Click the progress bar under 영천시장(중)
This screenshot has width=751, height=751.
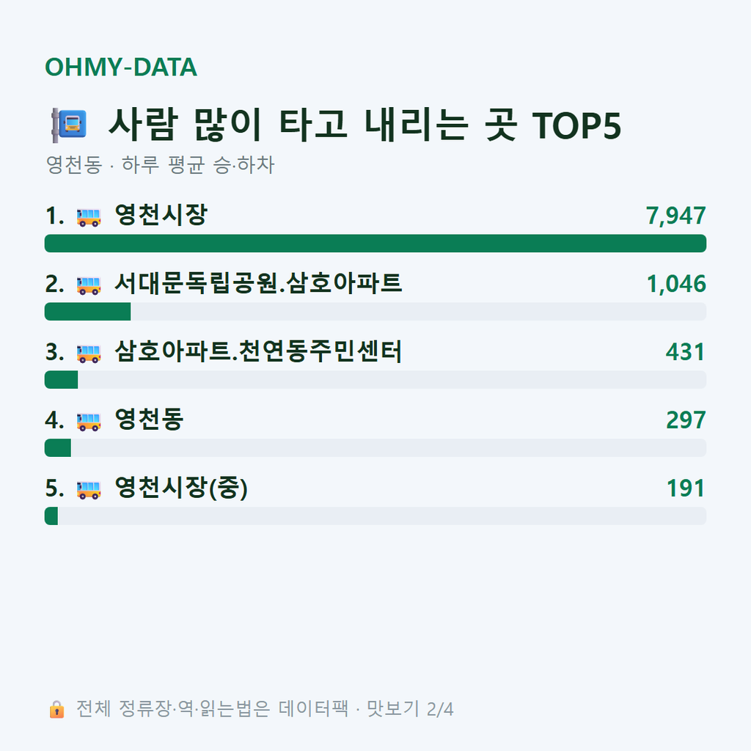coord(375,516)
